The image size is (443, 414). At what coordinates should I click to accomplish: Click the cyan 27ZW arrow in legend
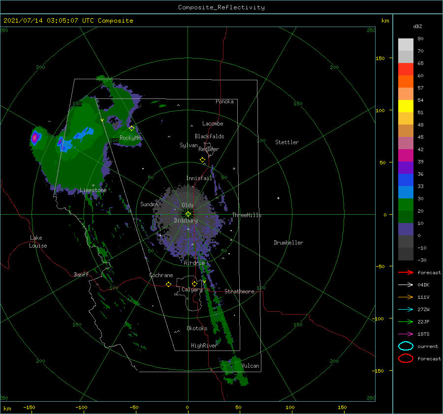coord(406,310)
